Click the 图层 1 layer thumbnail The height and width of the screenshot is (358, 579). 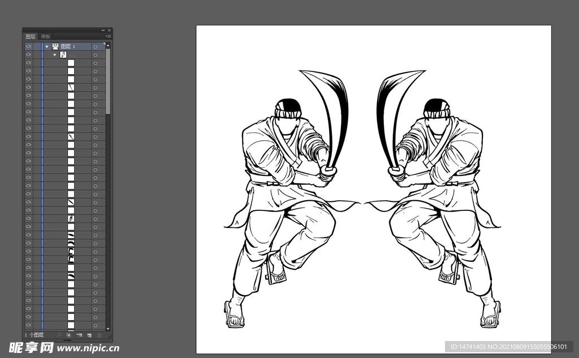tap(55, 46)
